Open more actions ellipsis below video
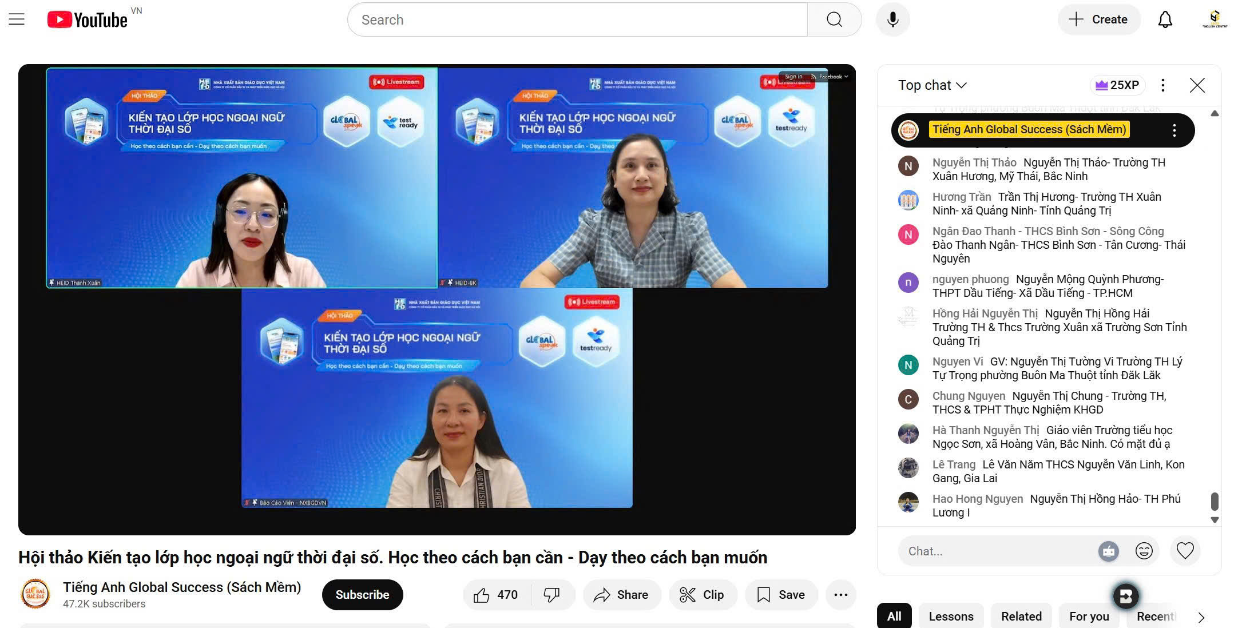1238x628 pixels. click(841, 595)
